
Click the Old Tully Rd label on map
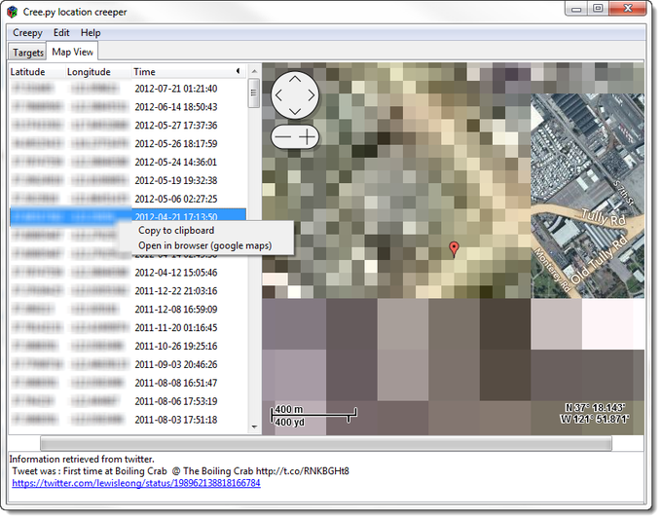click(599, 260)
